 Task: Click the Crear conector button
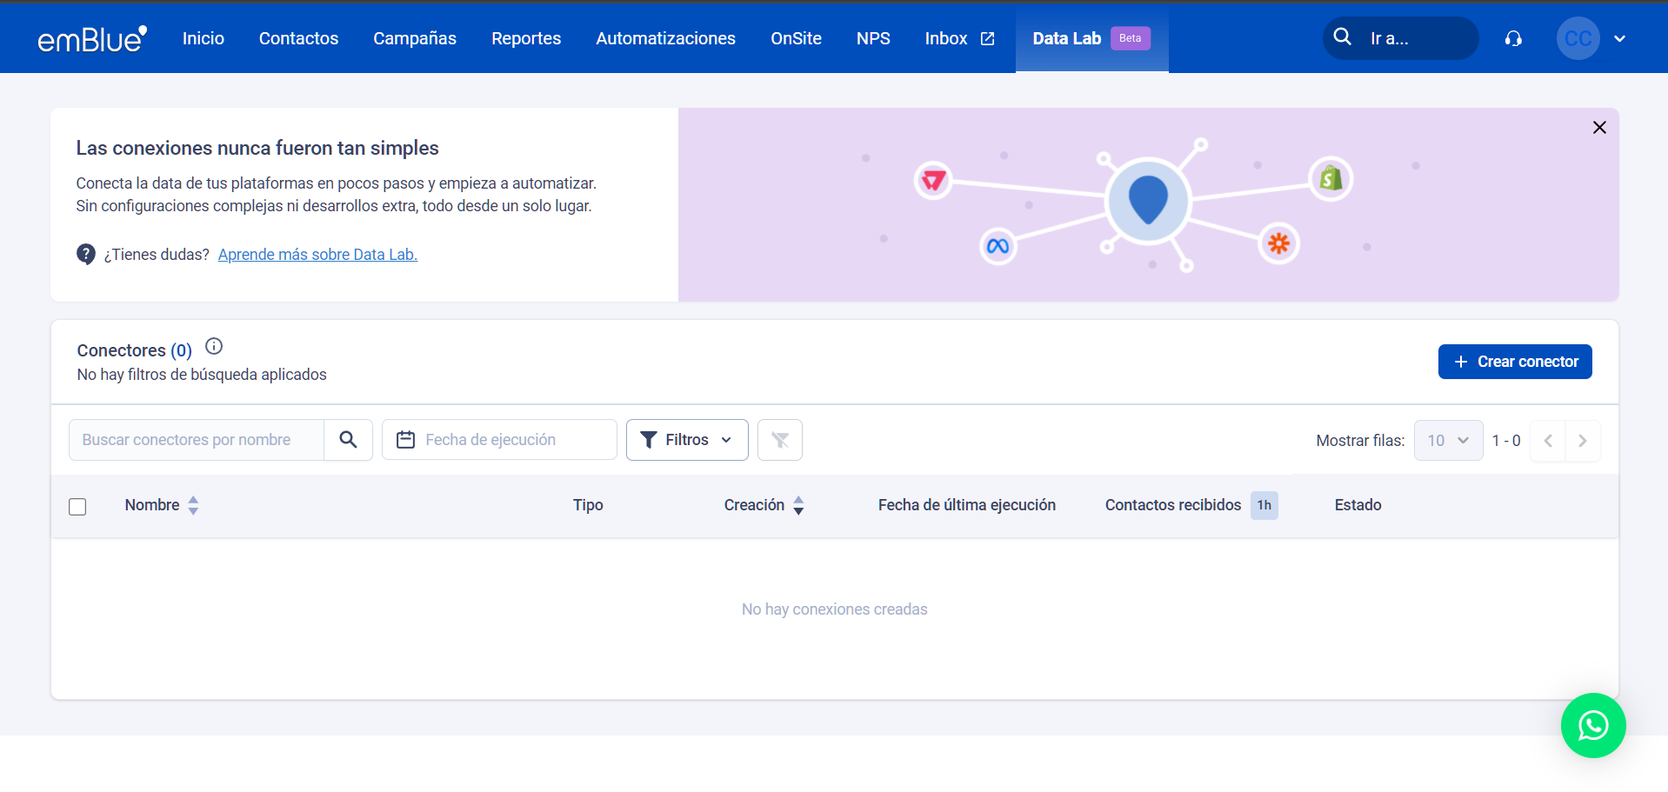(x=1514, y=362)
